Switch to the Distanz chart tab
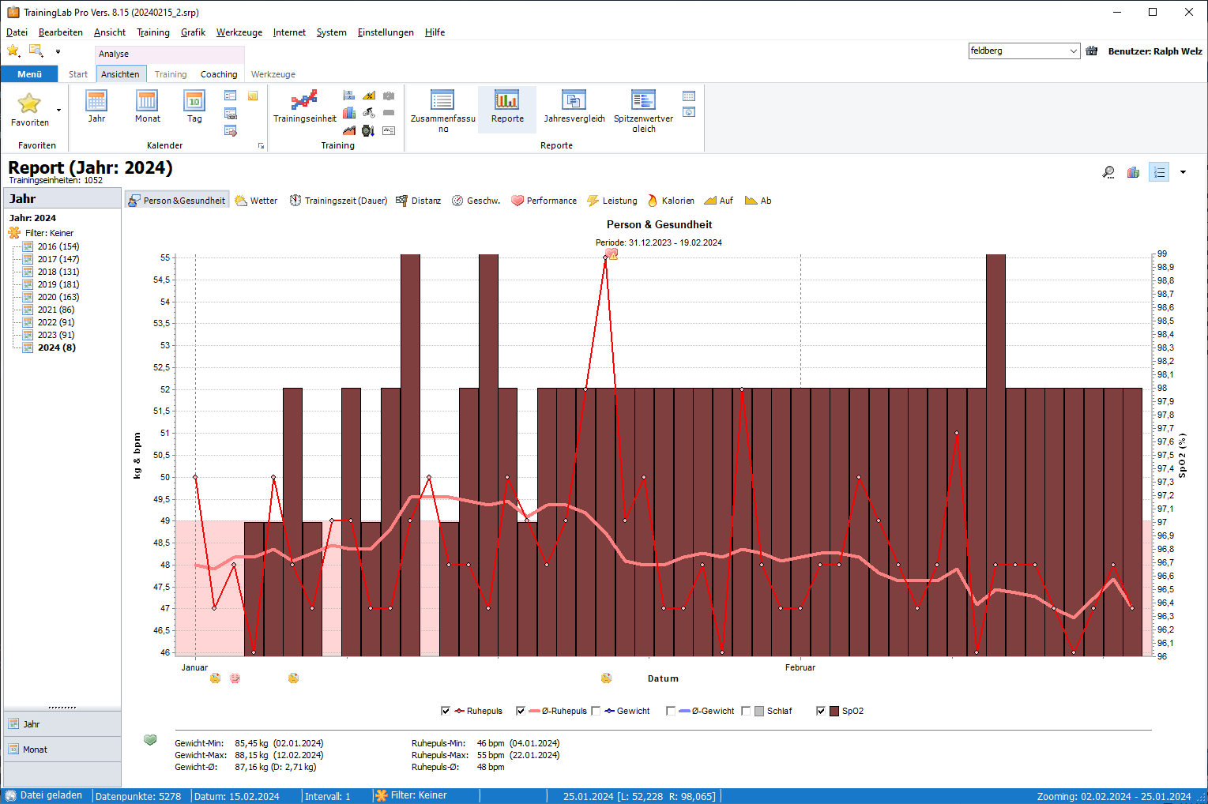The height and width of the screenshot is (804, 1208). coord(419,201)
